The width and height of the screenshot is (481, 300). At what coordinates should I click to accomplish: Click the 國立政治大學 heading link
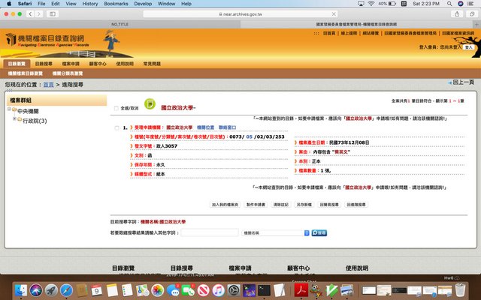pos(177,108)
